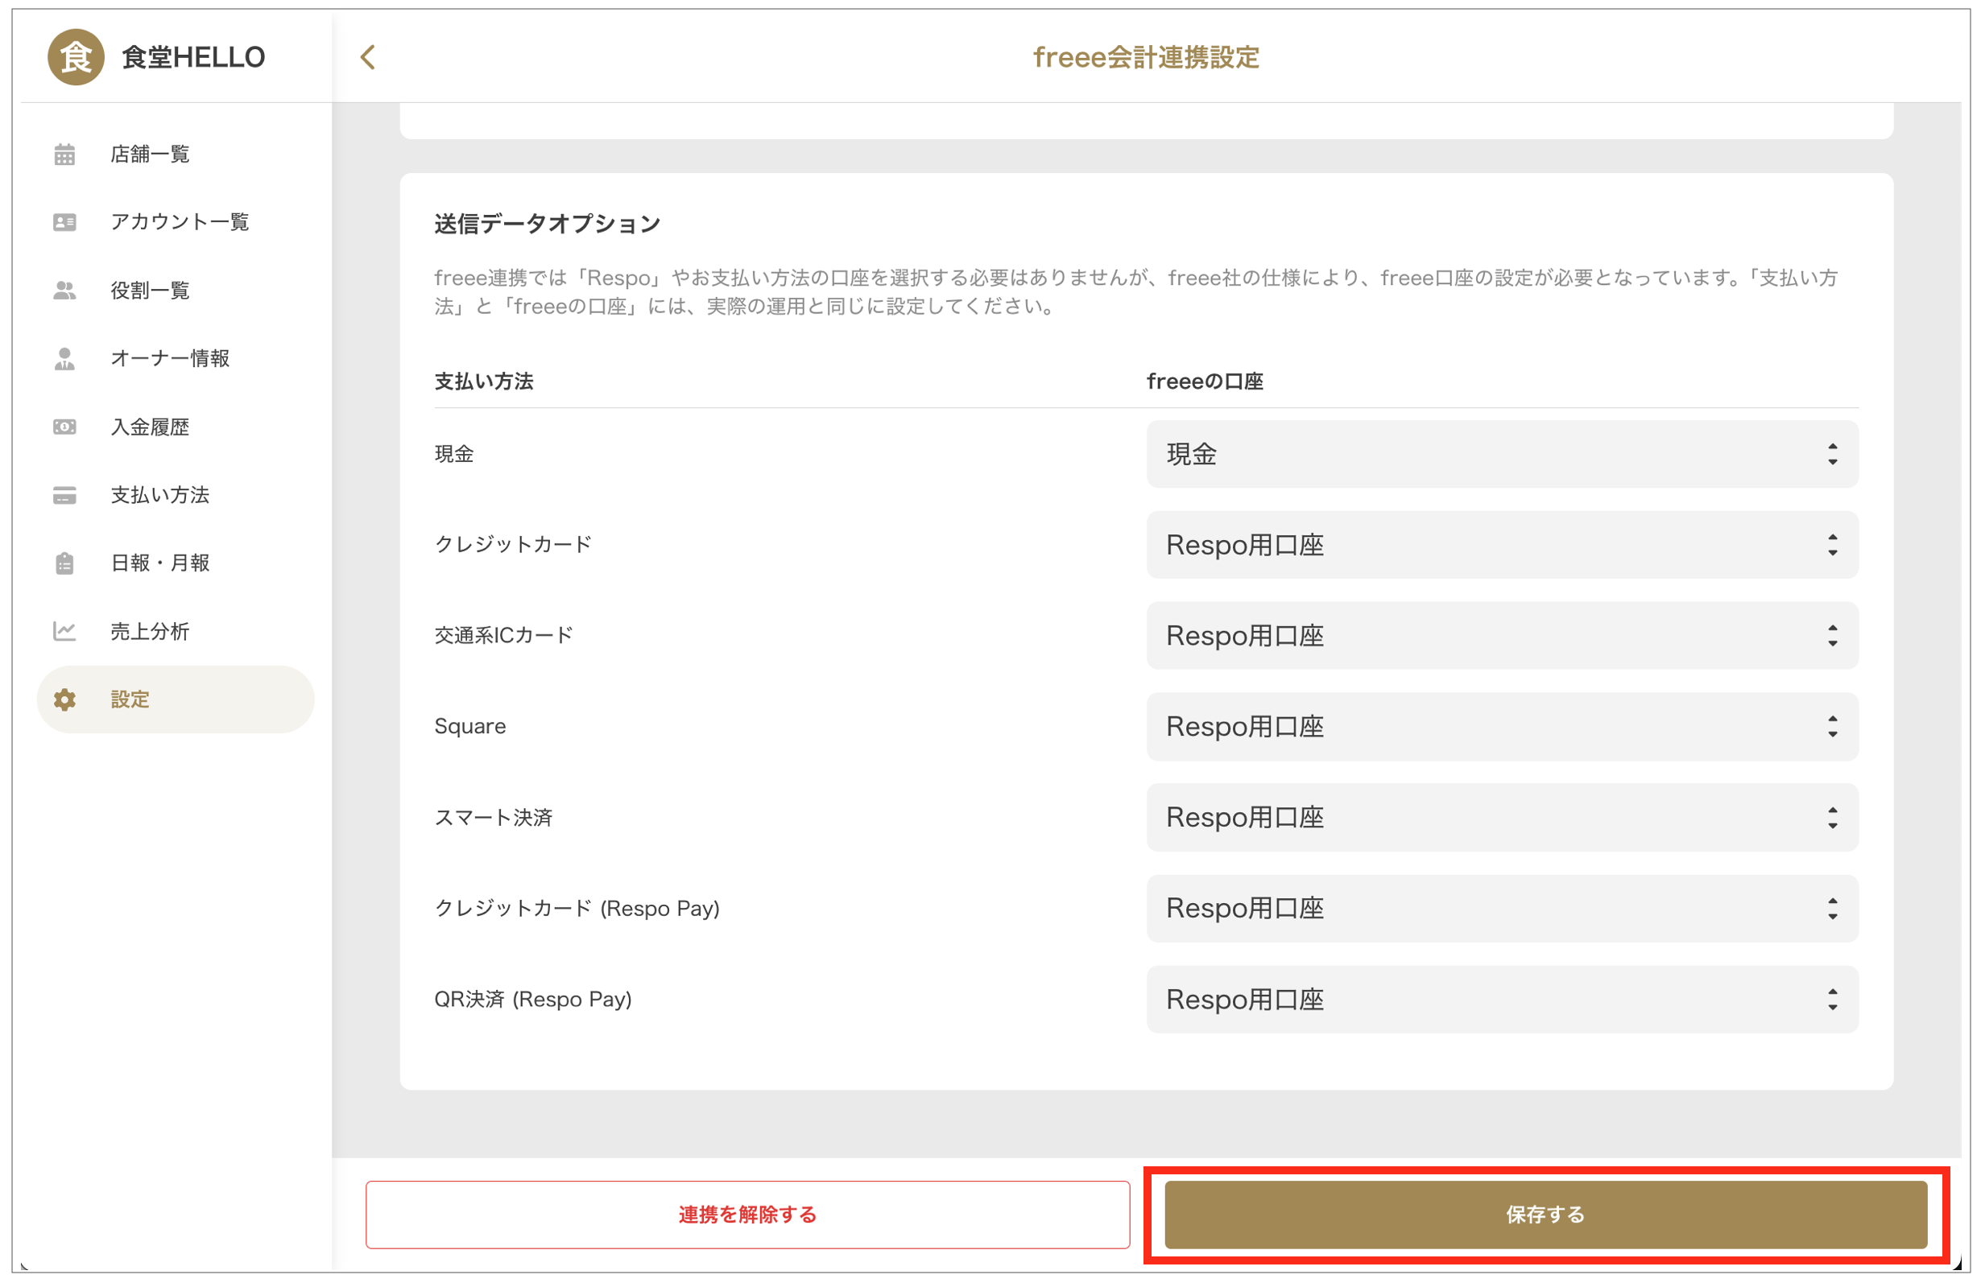Open 日報・月報 reports

[x=176, y=563]
